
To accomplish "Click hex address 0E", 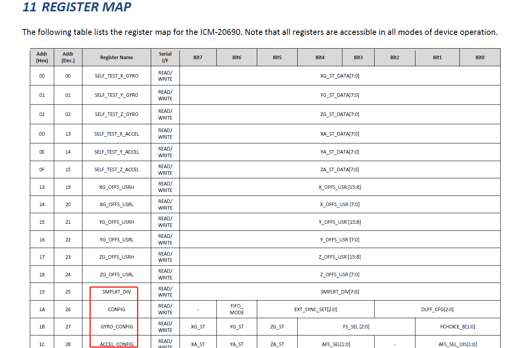I will pyautogui.click(x=42, y=152).
